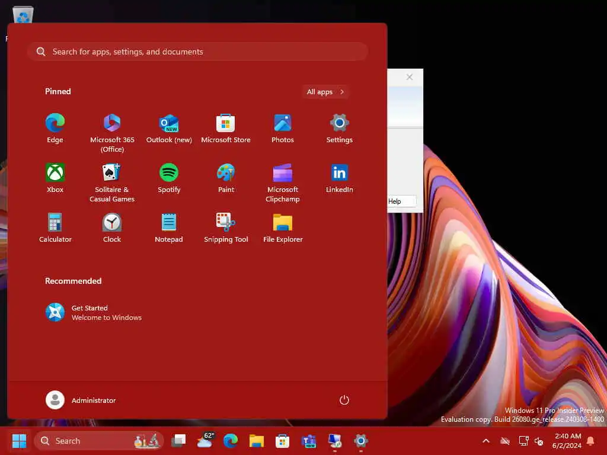
Task: Launch the Snipping Tool
Action: point(226,228)
